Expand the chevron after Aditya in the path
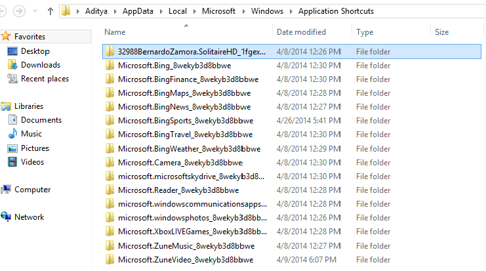The width and height of the screenshot is (486, 271). coord(115,11)
